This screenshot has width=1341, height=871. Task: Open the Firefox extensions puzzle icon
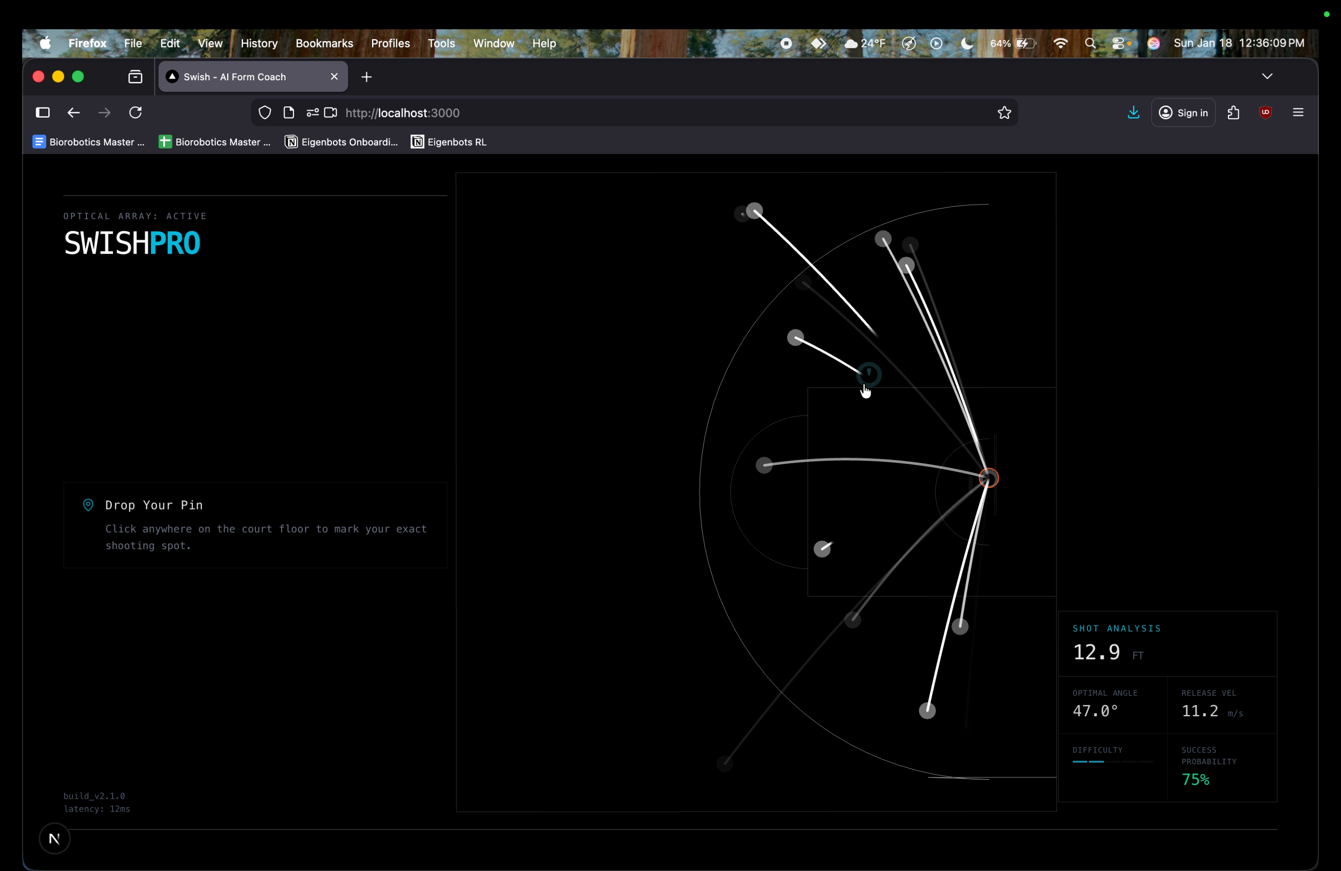point(1233,113)
